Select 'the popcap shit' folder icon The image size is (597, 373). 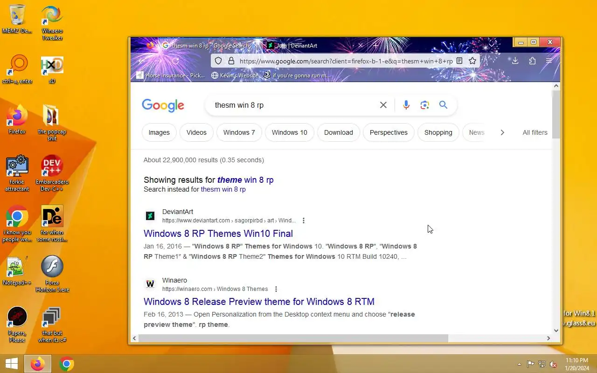pos(52,123)
